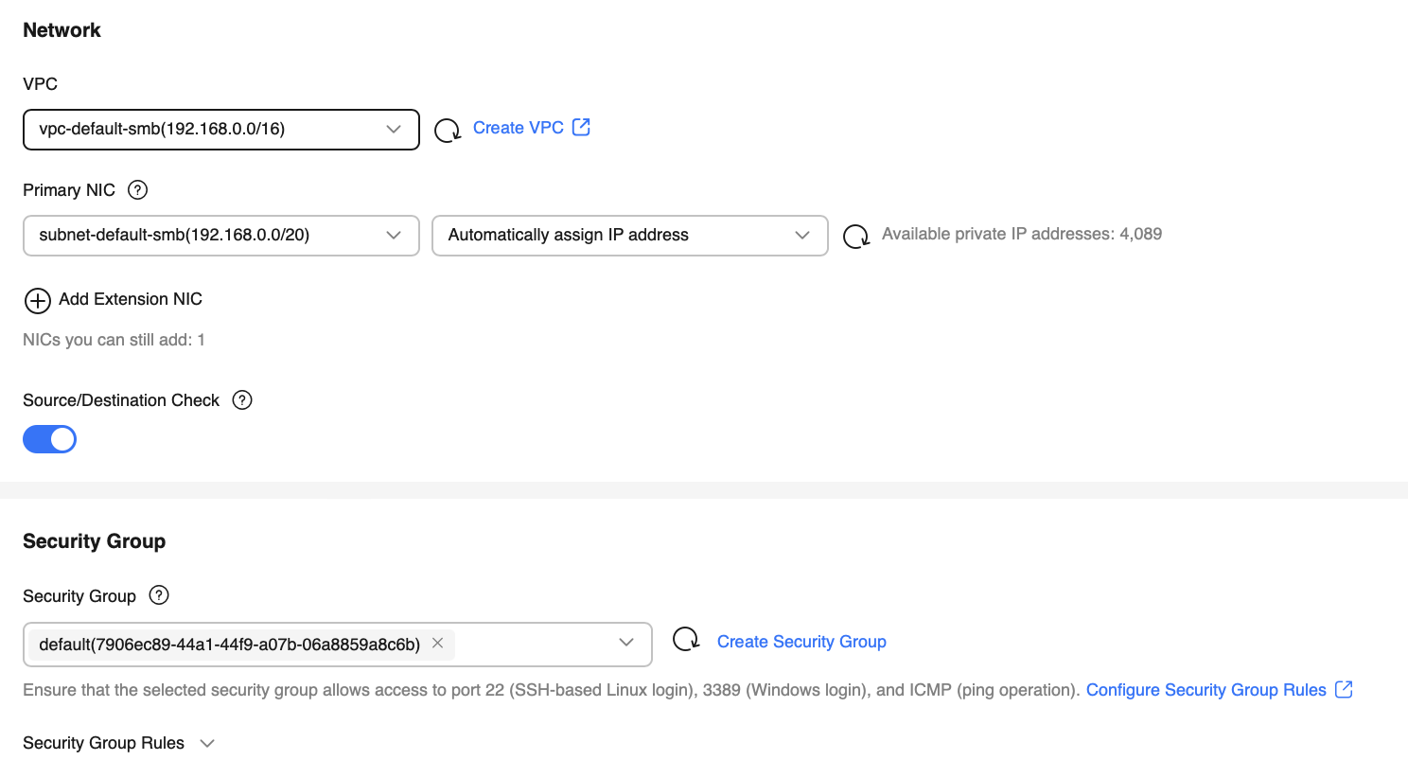Click the Create VPC link
This screenshot has height=778, width=1408.
[518, 128]
